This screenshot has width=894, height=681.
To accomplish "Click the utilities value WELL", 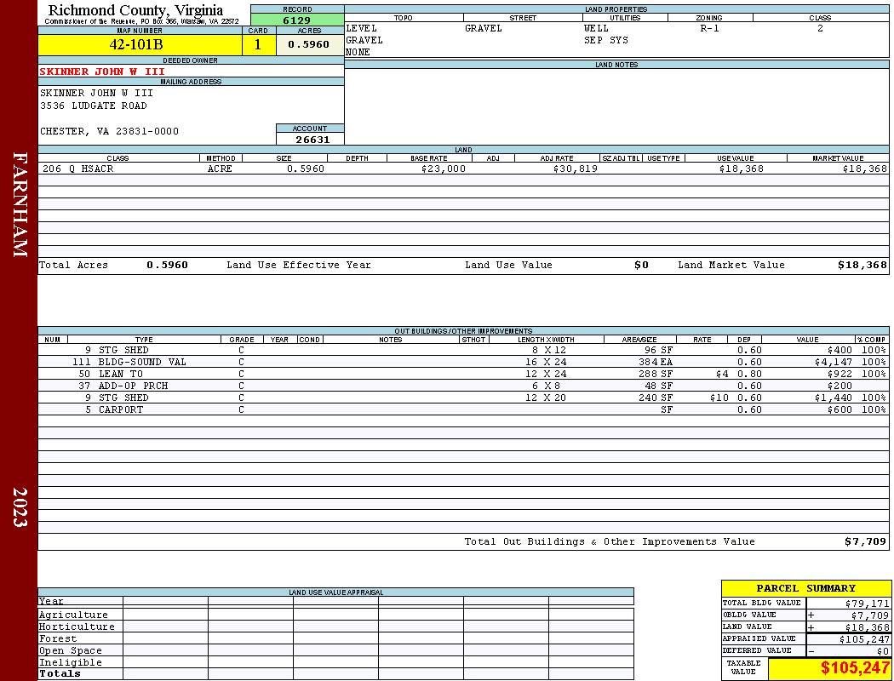I will (596, 28).
